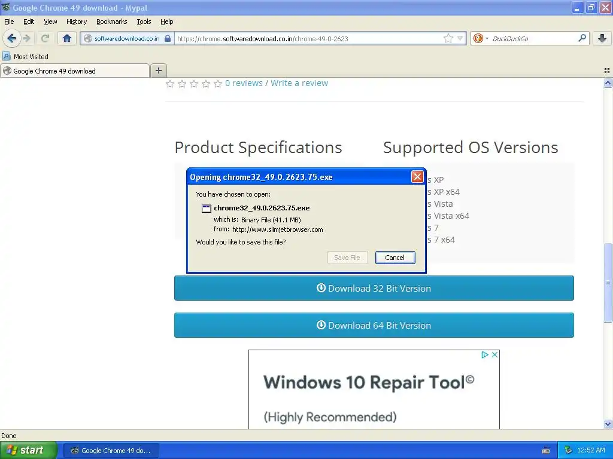Click the keyboard tray icon
Image resolution: width=613 pixels, height=459 pixels.
pyautogui.click(x=546, y=451)
